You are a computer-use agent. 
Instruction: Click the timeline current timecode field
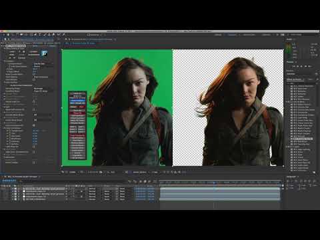[9, 181]
